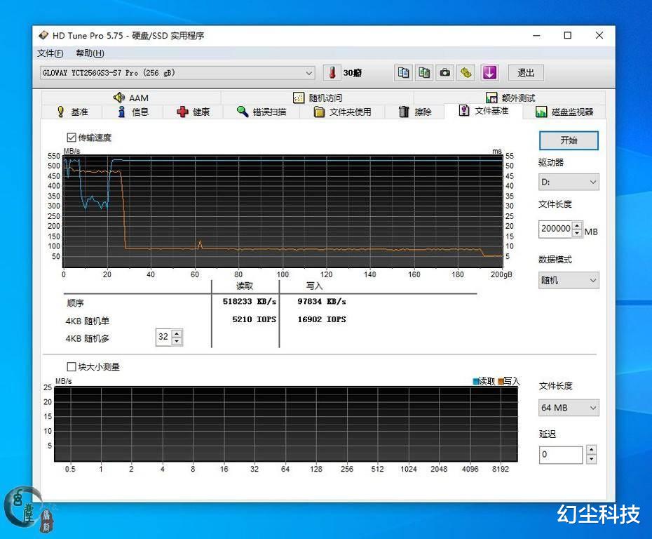Switch to the 基准 tab
Viewport: 652px width, 539px height.
tap(72, 112)
